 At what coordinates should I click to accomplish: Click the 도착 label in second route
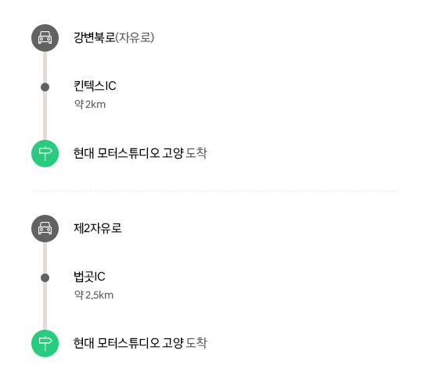[196, 343]
